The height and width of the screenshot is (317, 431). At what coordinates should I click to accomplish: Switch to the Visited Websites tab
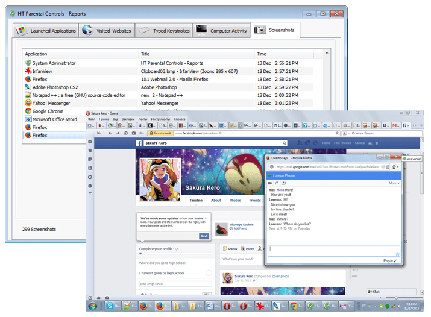[x=107, y=31]
